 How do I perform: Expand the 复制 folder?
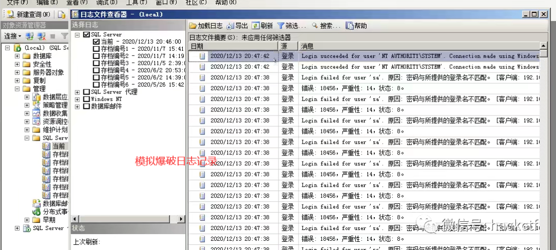[x=17, y=80]
